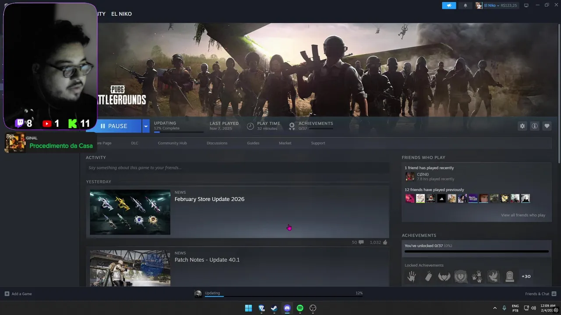
Task: Open the Market tab
Action: pyautogui.click(x=285, y=143)
